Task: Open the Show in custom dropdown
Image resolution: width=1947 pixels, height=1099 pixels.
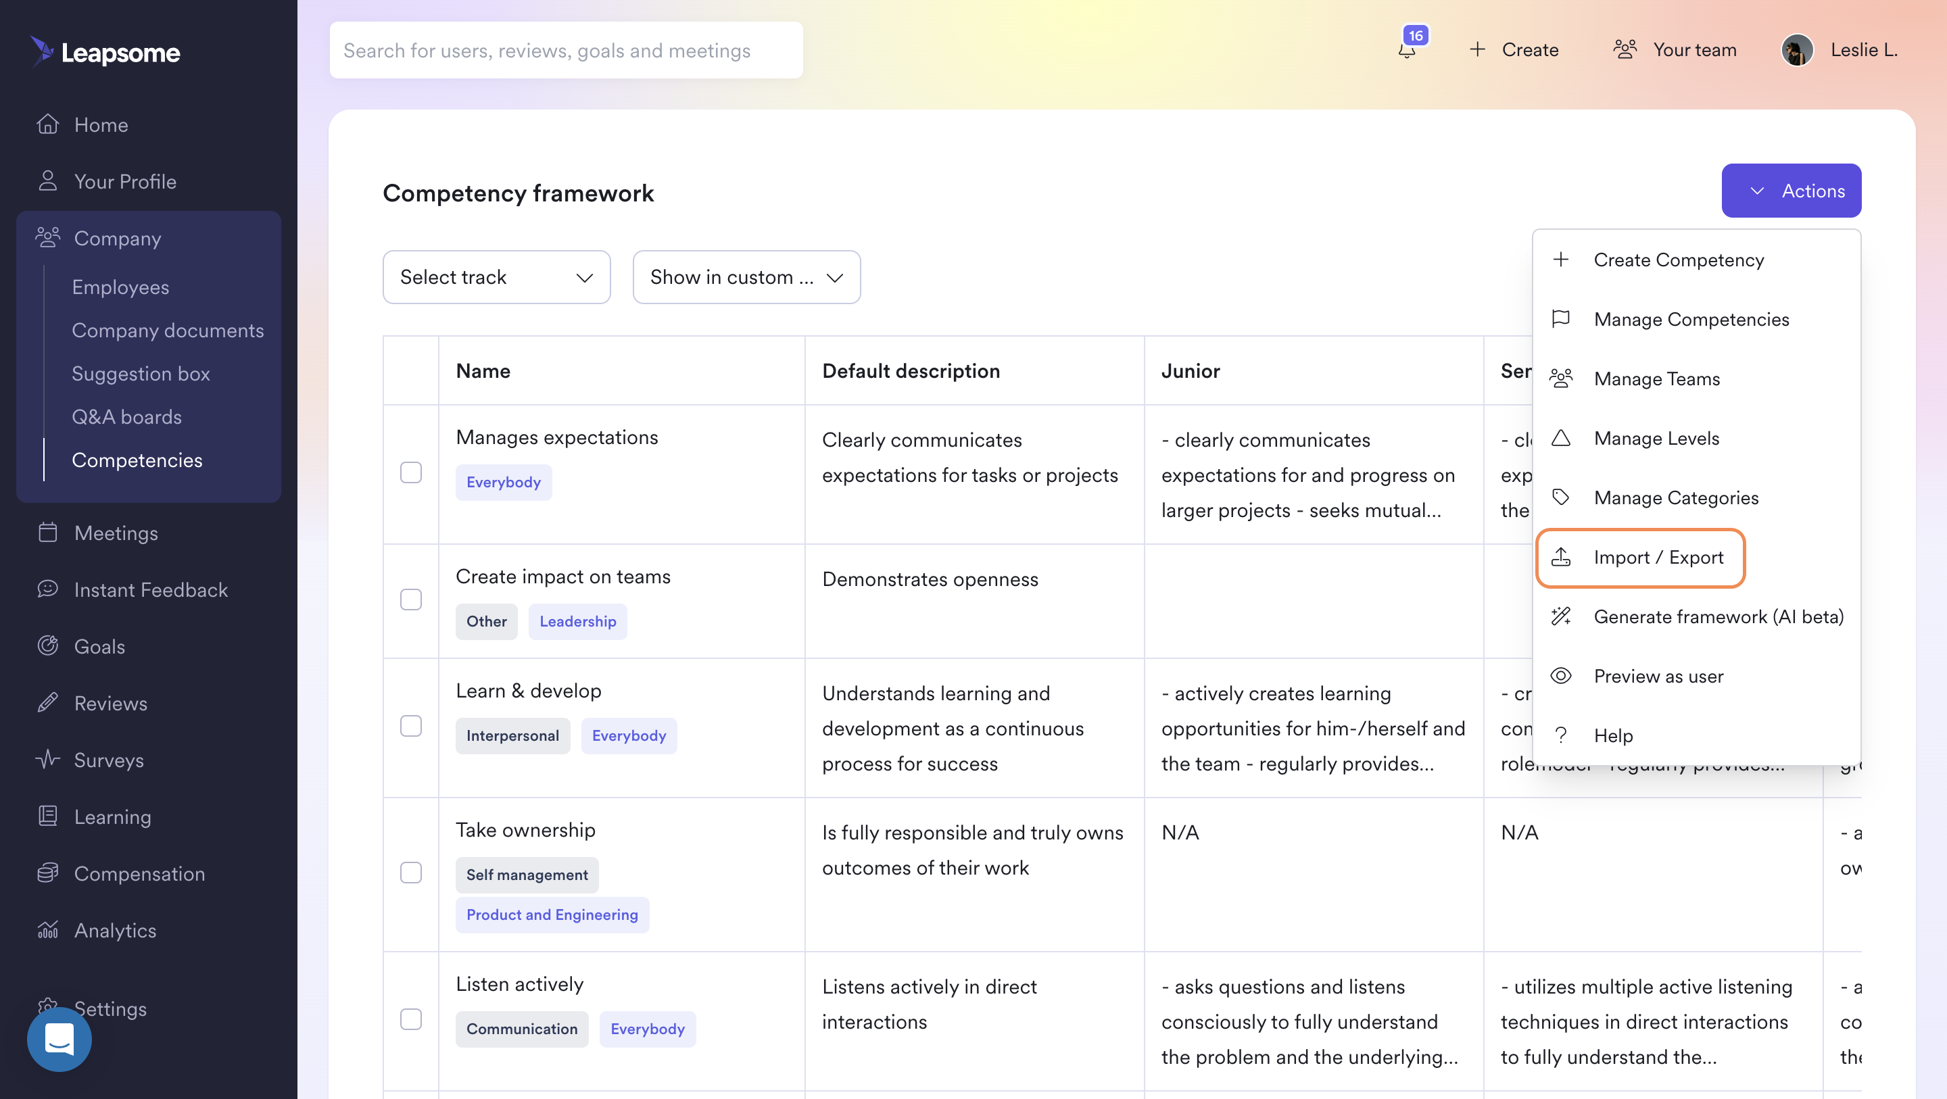Action: tap(747, 277)
